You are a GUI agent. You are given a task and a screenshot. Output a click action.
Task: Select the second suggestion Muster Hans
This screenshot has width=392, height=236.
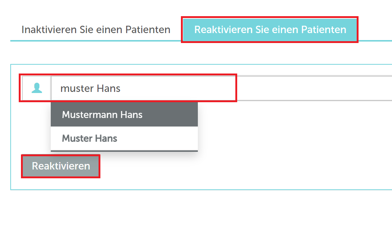(x=124, y=138)
